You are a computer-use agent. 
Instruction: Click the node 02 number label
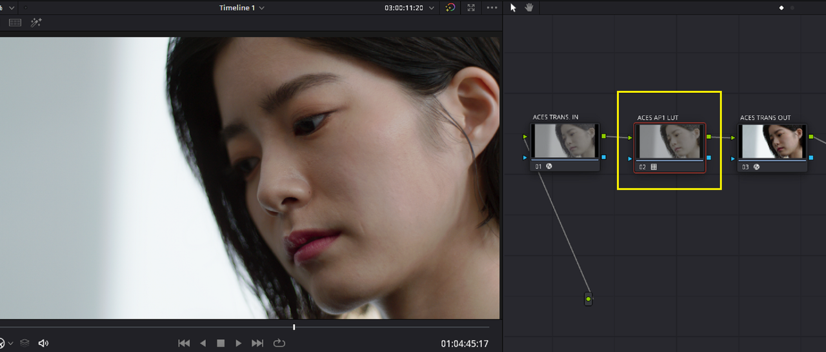[643, 167]
